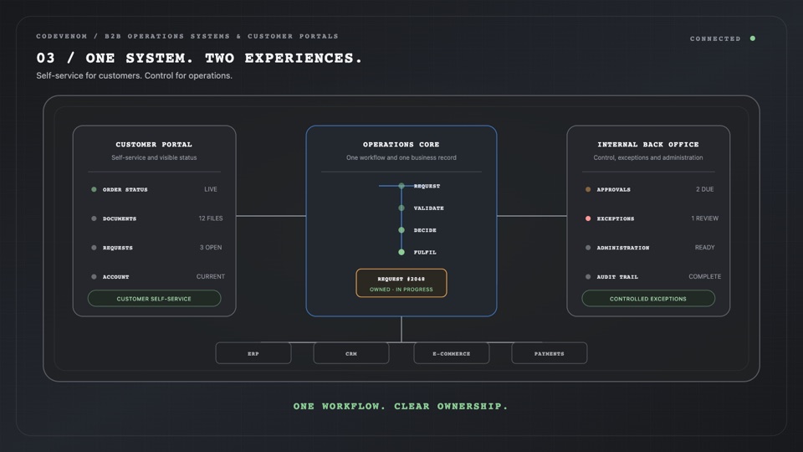Select the CRM integration box
Screen dimensions: 803x452
[x=351, y=353]
